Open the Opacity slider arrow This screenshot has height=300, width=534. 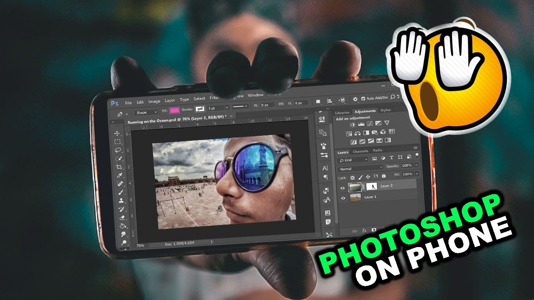click(x=417, y=165)
